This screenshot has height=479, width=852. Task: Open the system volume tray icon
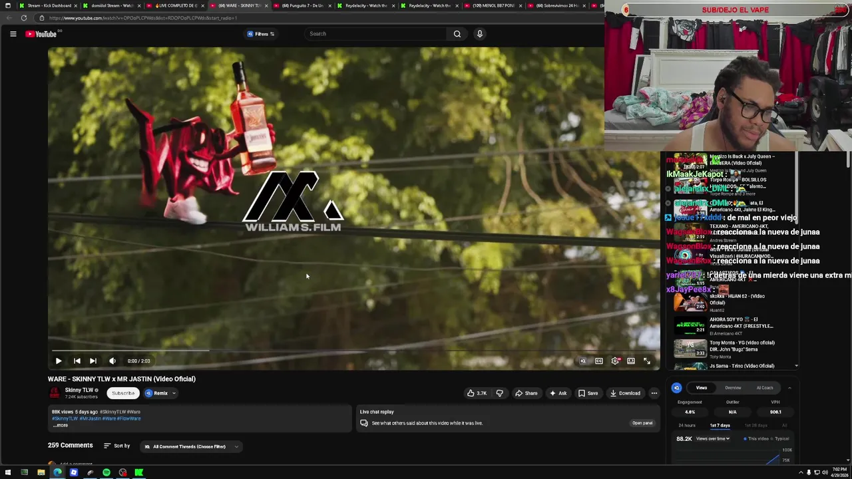click(x=825, y=472)
